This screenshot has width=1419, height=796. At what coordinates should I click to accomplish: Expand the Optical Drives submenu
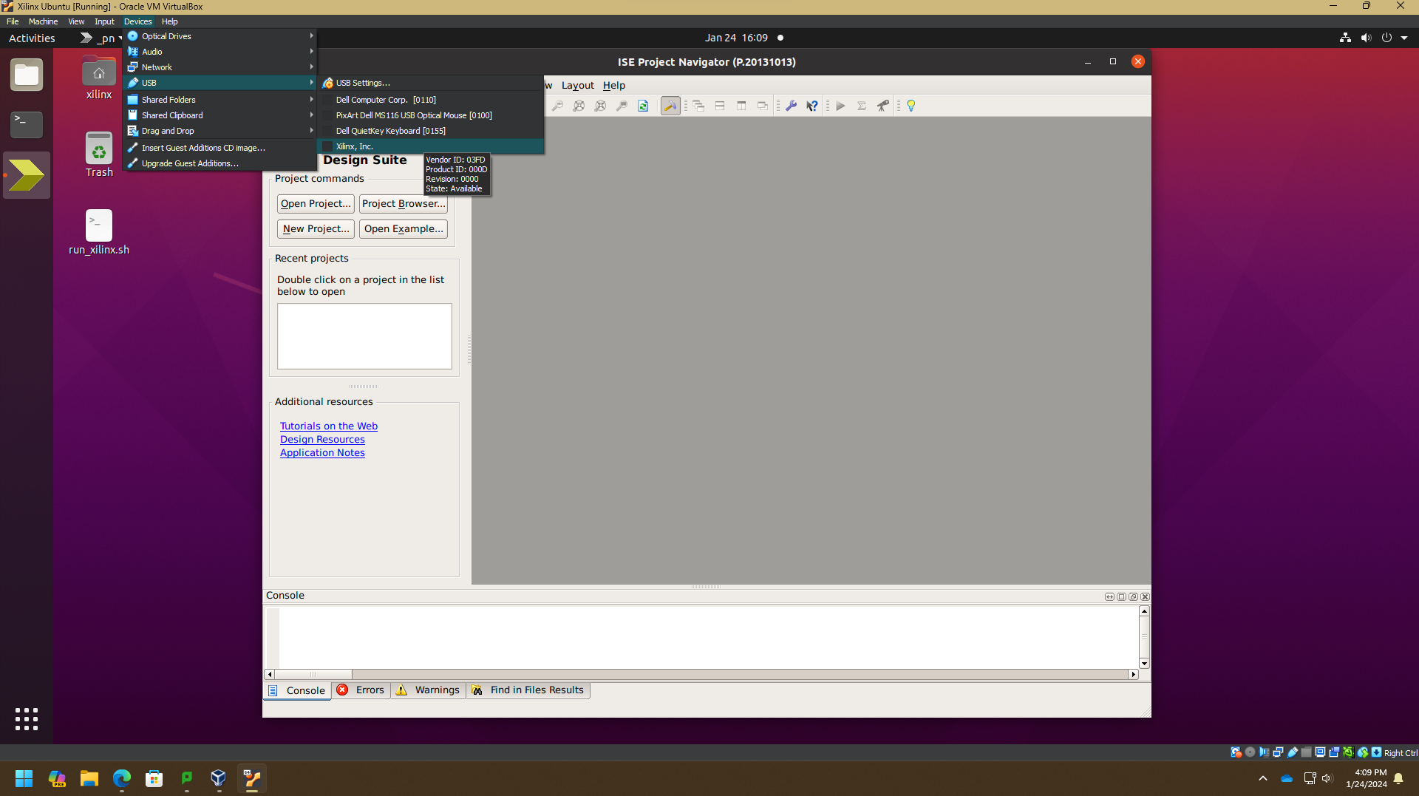tap(220, 36)
